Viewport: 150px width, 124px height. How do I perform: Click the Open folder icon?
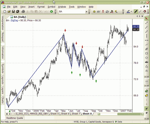(9, 12)
